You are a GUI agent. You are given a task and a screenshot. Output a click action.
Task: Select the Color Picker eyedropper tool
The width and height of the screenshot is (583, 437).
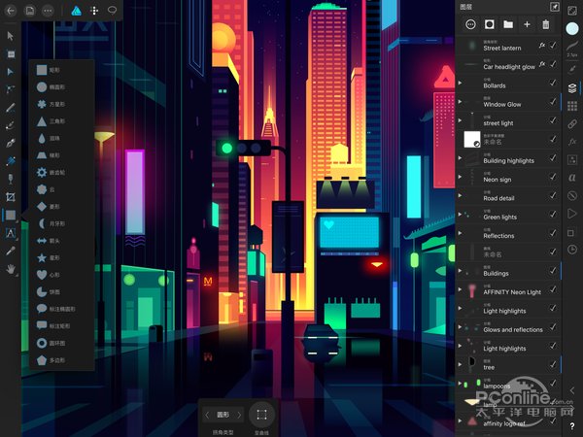tap(11, 252)
